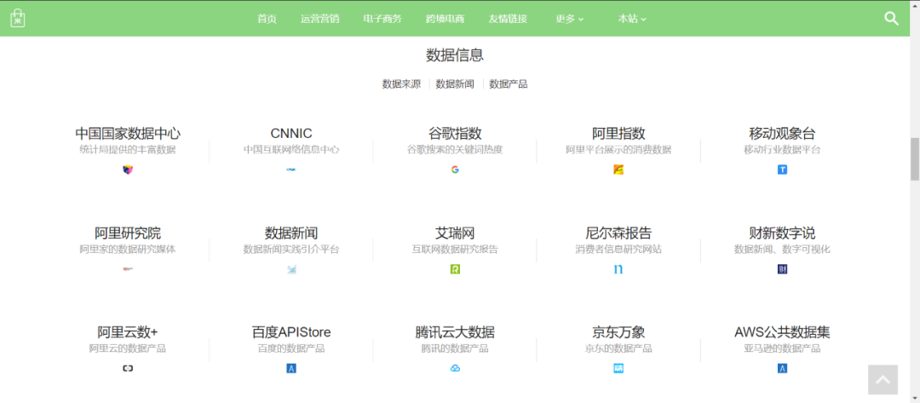Go to 首页 in the navigation

click(x=267, y=19)
